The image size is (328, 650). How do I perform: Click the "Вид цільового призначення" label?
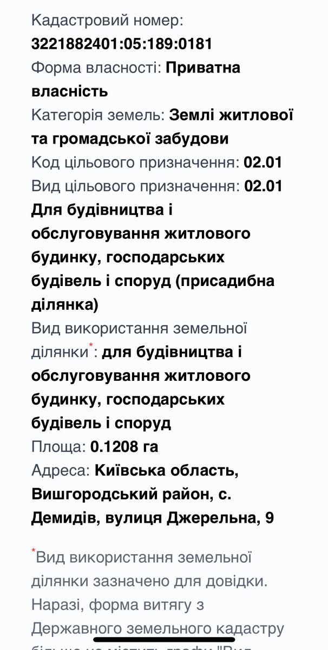(x=135, y=186)
